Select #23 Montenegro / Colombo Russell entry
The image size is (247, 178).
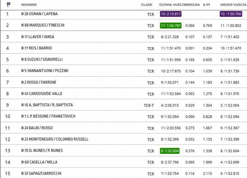click(55, 139)
